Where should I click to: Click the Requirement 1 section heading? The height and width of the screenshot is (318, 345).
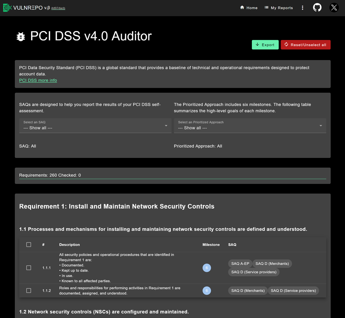(117, 206)
